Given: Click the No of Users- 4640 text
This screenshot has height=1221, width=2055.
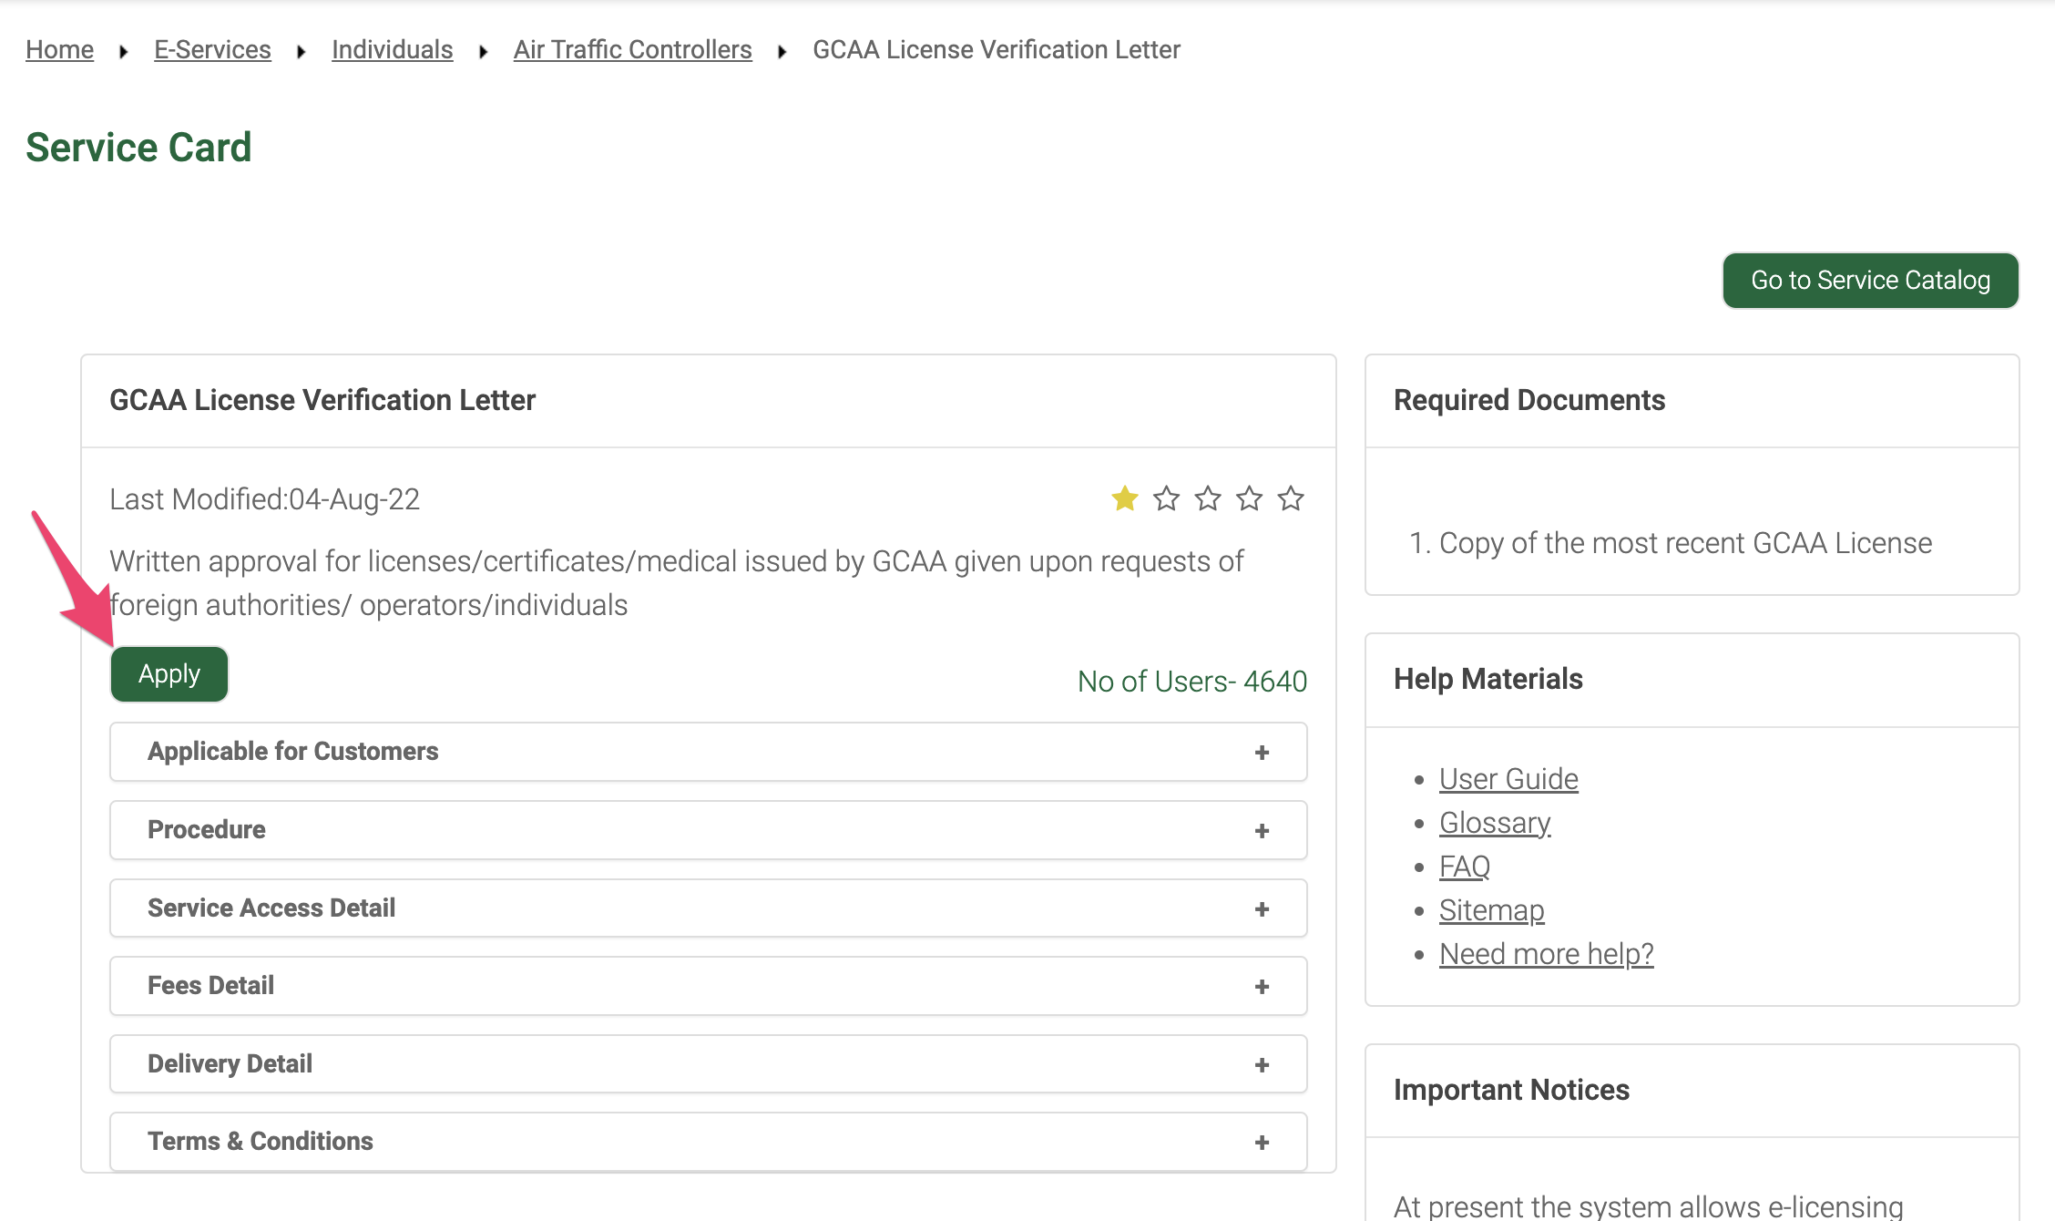Looking at the screenshot, I should click(x=1192, y=682).
